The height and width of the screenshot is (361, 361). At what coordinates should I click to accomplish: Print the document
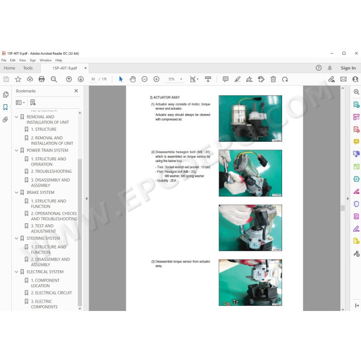pyautogui.click(x=42, y=79)
